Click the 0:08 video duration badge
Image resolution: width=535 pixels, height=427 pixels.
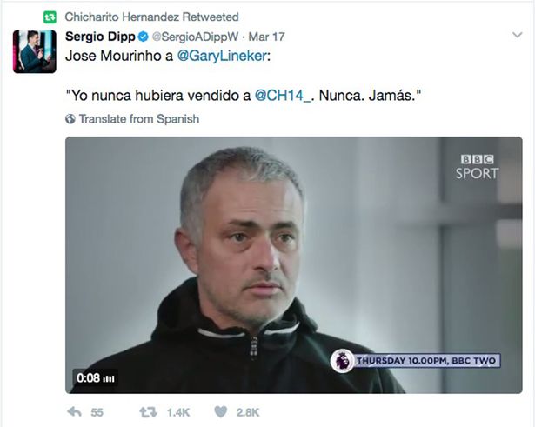pyautogui.click(x=95, y=378)
